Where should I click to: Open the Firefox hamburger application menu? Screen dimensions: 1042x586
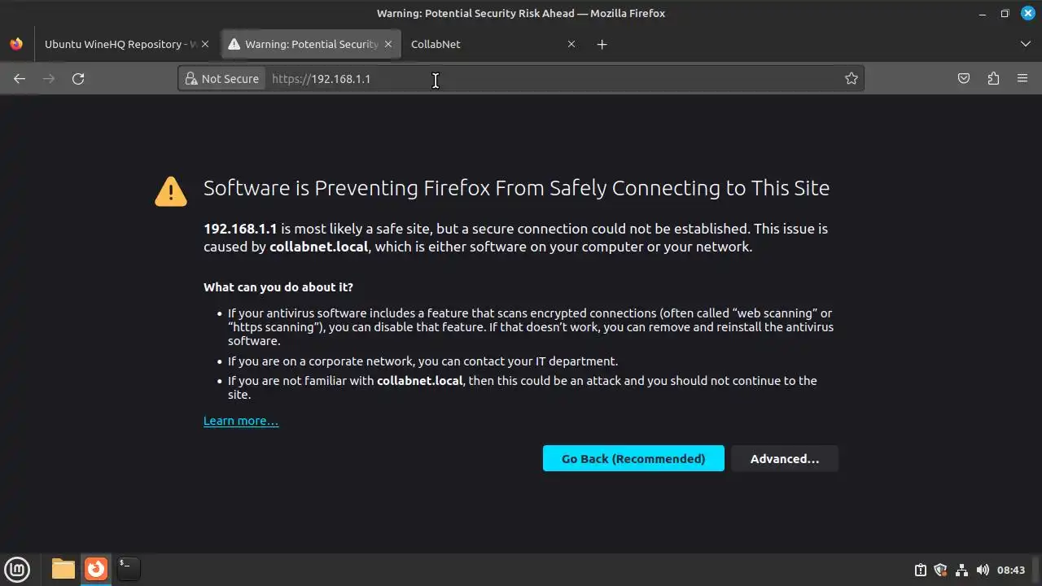[x=1022, y=79]
